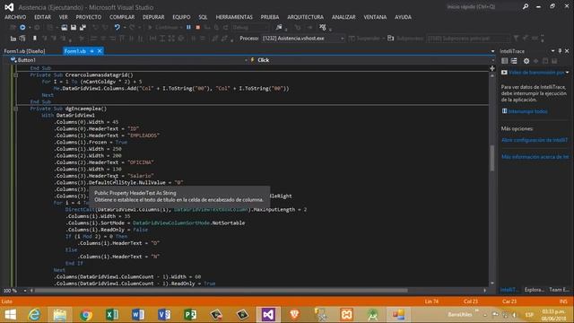Image resolution: width=574 pixels, height=323 pixels.
Task: Open the Proceso combo box dropdown
Action: pos(343,38)
